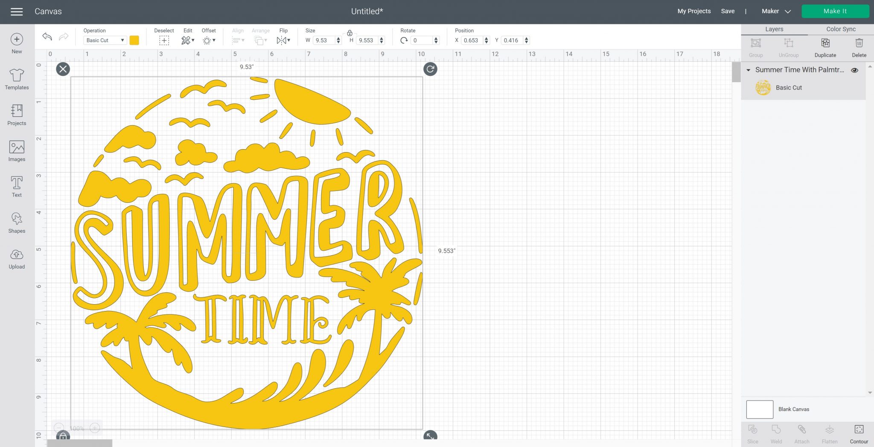Adjust the Height value stepper

click(382, 40)
